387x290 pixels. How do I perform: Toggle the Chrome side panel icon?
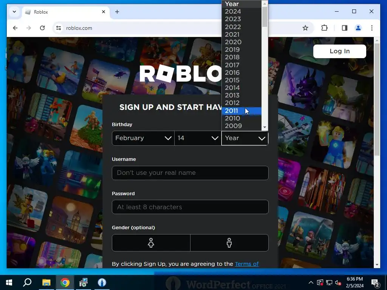click(345, 28)
